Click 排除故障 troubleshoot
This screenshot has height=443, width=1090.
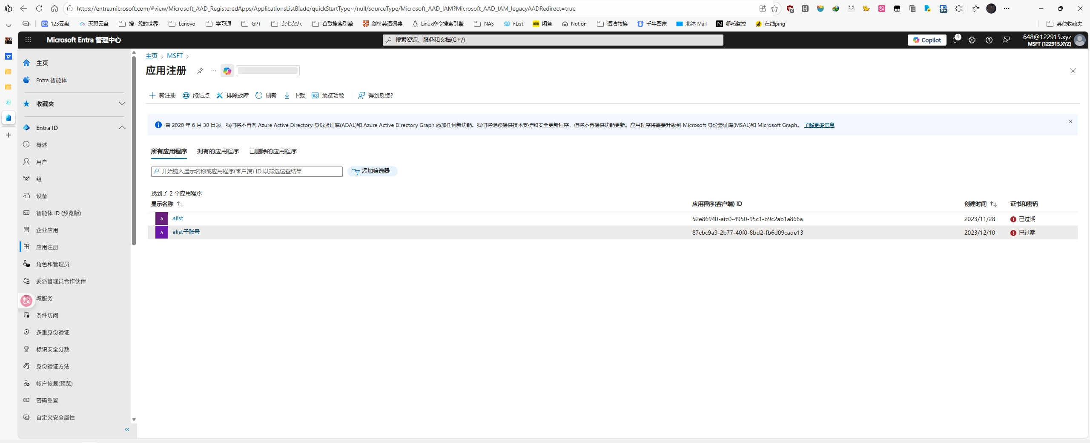[x=232, y=95]
